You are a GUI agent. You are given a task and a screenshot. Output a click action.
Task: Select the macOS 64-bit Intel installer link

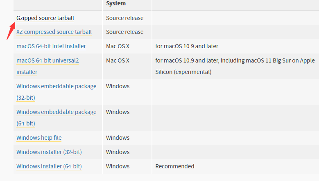click(51, 46)
